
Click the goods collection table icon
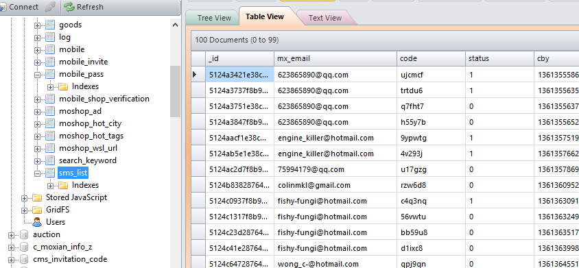pos(50,25)
